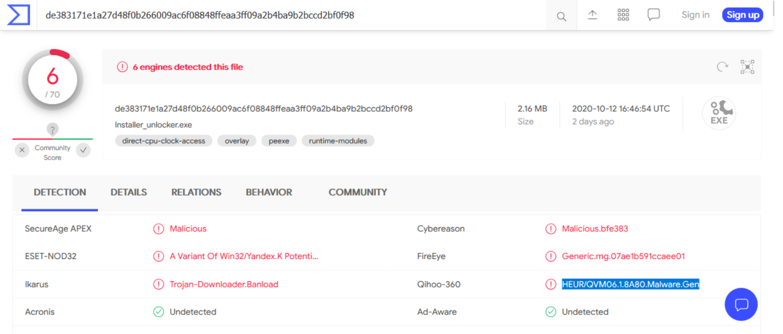The image size is (783, 334).
Task: Open the comments speech bubble icon in header
Action: pos(654,15)
